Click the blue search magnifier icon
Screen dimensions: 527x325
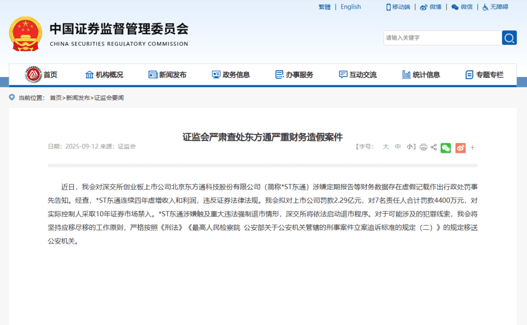509,38
